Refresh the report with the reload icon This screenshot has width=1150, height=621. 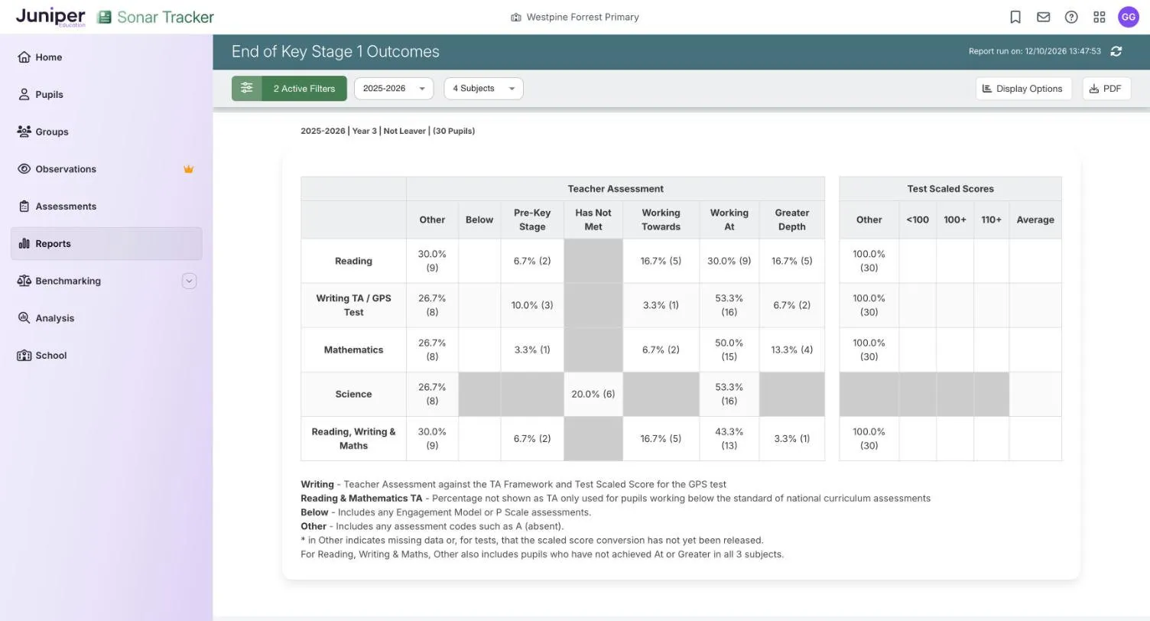click(x=1116, y=51)
